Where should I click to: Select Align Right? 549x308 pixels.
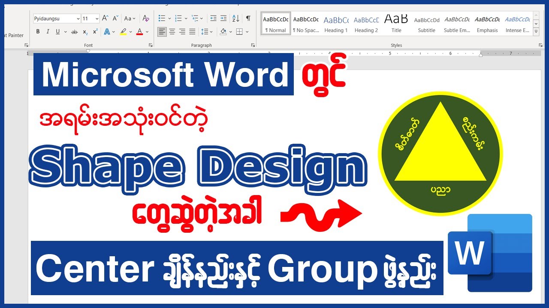tap(182, 32)
